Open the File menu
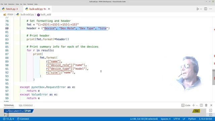This screenshot has height=121, width=215. [x=2, y=4]
